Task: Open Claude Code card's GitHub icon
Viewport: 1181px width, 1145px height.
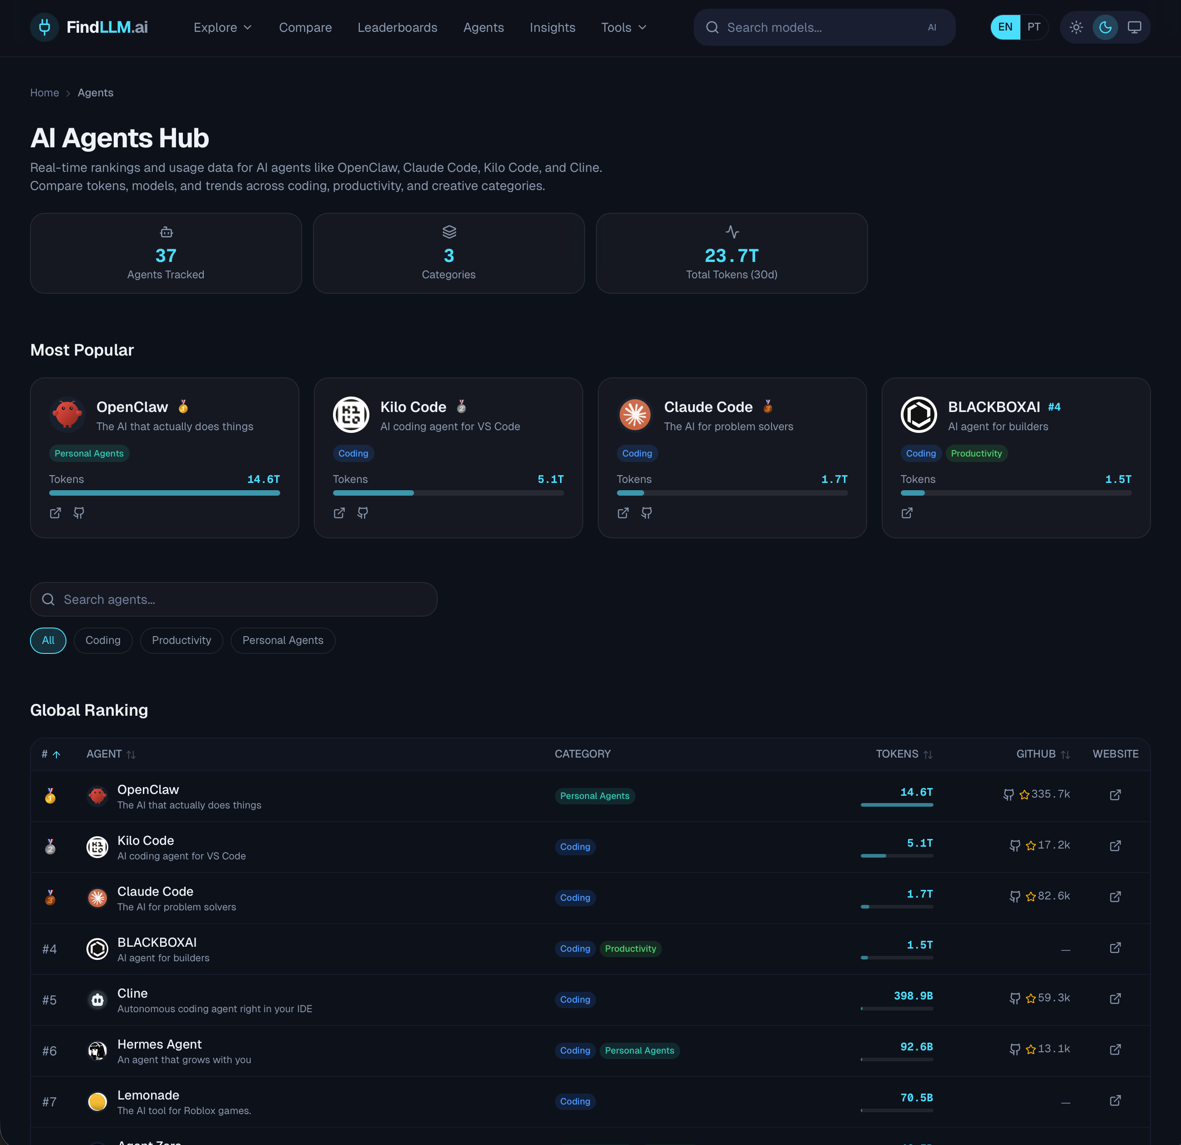Action: [x=646, y=512]
